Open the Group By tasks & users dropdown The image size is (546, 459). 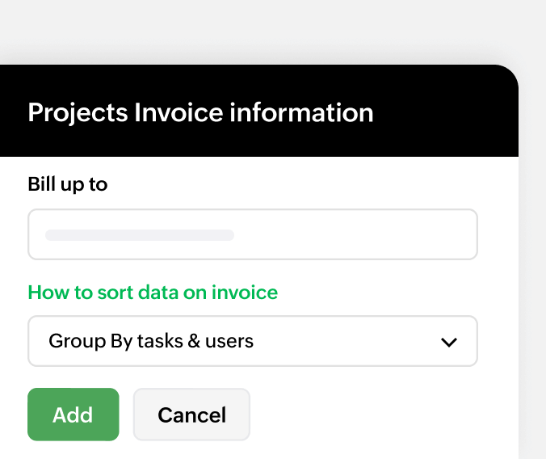252,341
